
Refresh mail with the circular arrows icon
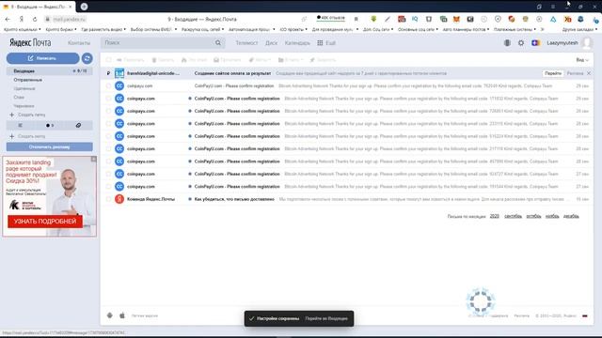click(87, 58)
